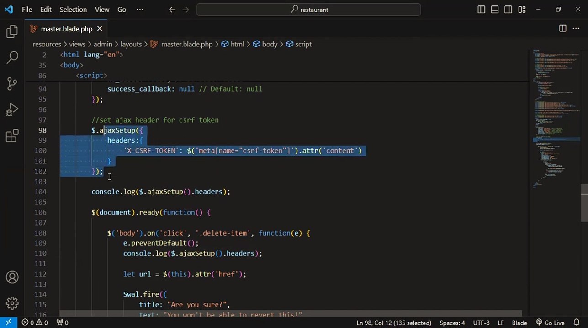Open notifications bell in status bar
This screenshot has height=328, width=588.
(x=577, y=323)
